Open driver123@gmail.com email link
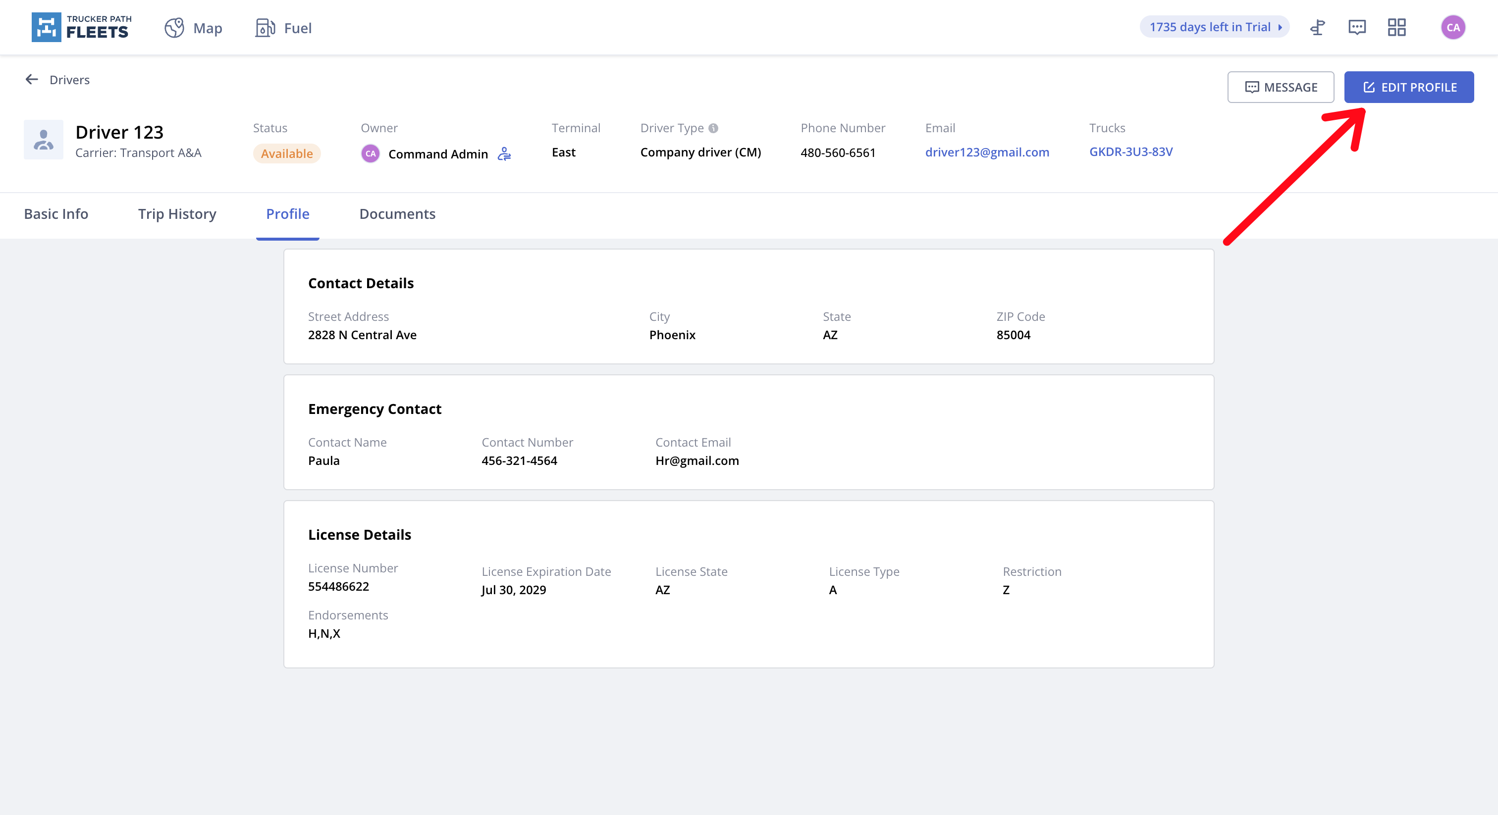The height and width of the screenshot is (815, 1498). click(987, 152)
